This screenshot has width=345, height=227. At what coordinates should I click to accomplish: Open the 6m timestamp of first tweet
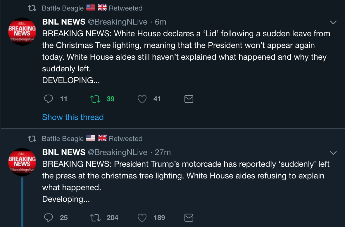click(x=161, y=22)
